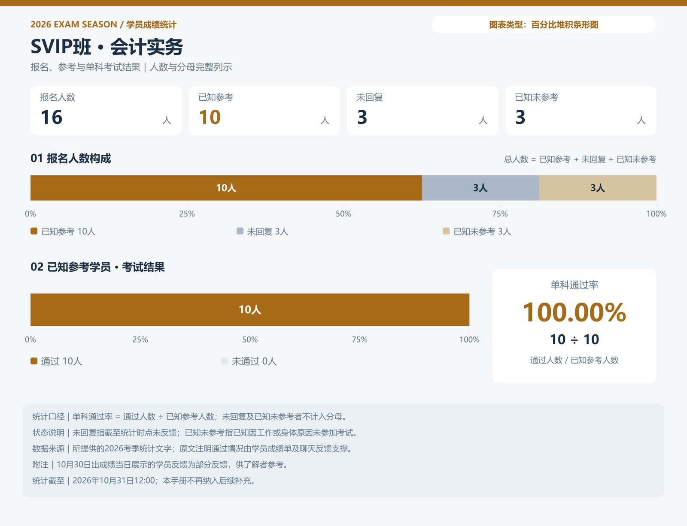The height and width of the screenshot is (526, 687).
Task: Click the 10人 bar in 考试结果 chart
Action: (x=250, y=310)
